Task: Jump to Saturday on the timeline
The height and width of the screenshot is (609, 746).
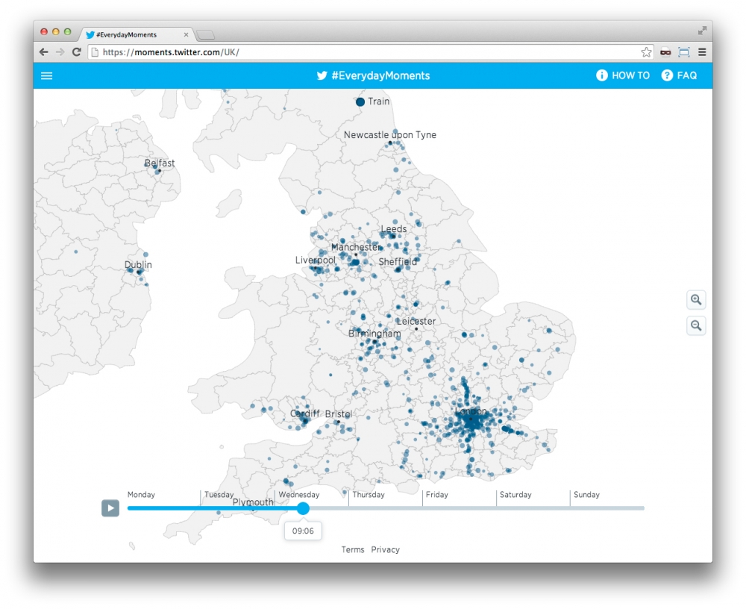Action: tap(515, 495)
